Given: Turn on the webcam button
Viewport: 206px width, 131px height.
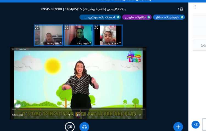Looking at the screenshot, I should pos(70,127).
